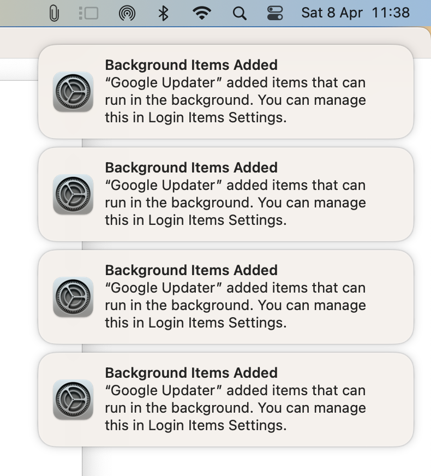
Task: Open the Control Center toggles icon
Action: [275, 13]
